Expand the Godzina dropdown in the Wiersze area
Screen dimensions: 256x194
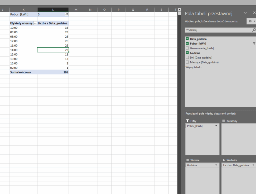pos(216,165)
